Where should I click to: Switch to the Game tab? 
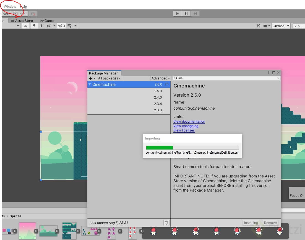[47, 21]
